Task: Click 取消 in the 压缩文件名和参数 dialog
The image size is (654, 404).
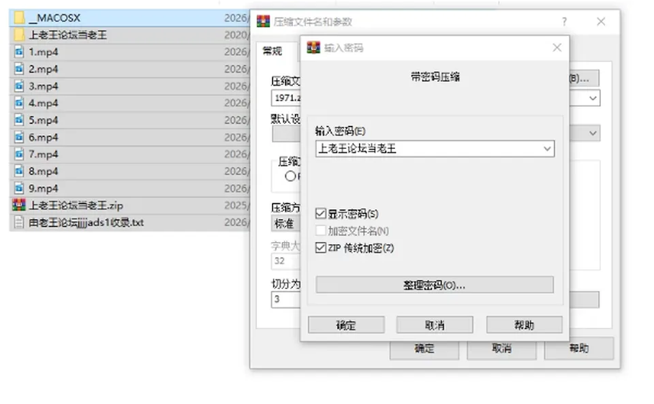Action: [501, 349]
